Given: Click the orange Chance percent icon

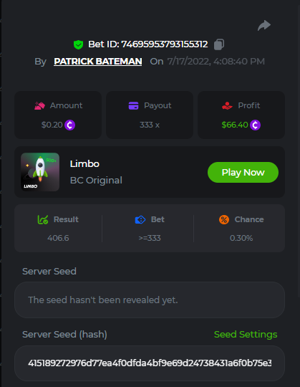Looking at the screenshot, I should [224, 219].
